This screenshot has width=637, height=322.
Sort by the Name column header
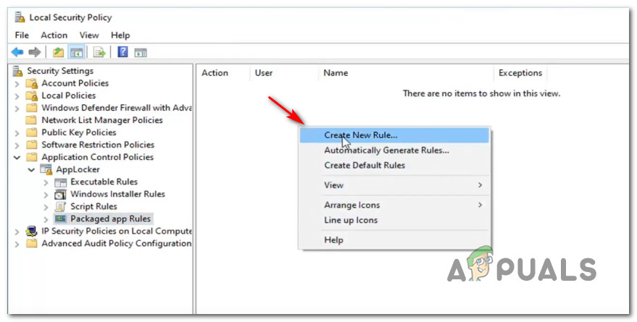(405, 73)
